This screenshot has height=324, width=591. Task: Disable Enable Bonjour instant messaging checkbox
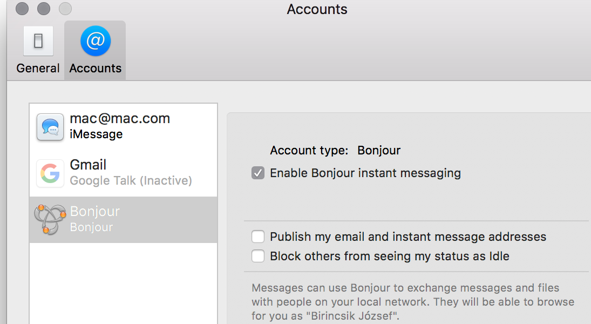click(258, 173)
